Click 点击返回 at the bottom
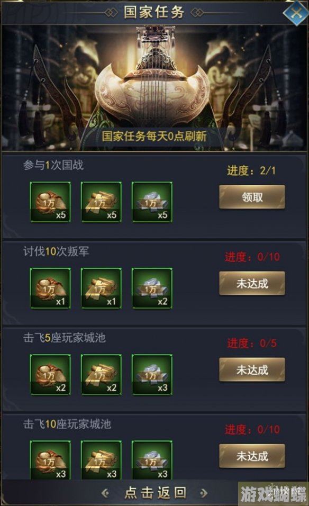The image size is (309, 506). [x=155, y=492]
